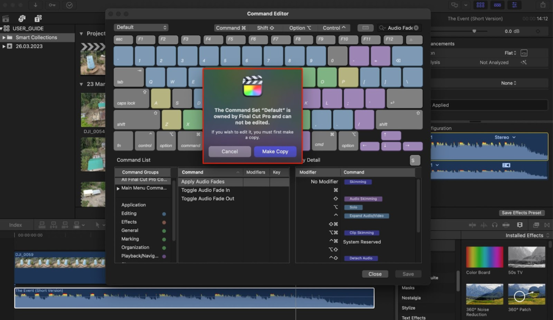Open the keyword editor key icon
The height and width of the screenshot is (320, 553).
[x=52, y=5]
